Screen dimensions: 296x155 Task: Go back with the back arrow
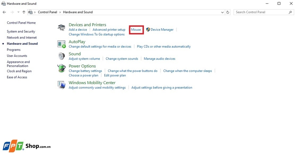tap(4, 12)
